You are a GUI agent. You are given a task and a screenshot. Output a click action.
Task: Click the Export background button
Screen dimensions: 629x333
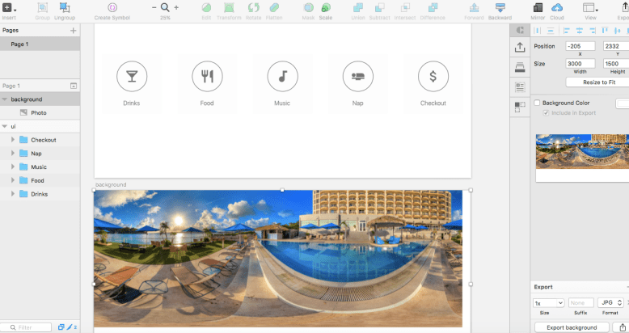(572, 327)
